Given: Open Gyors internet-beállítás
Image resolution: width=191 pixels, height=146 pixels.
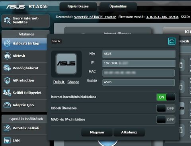Looking at the screenshot, I should [x=25, y=21].
